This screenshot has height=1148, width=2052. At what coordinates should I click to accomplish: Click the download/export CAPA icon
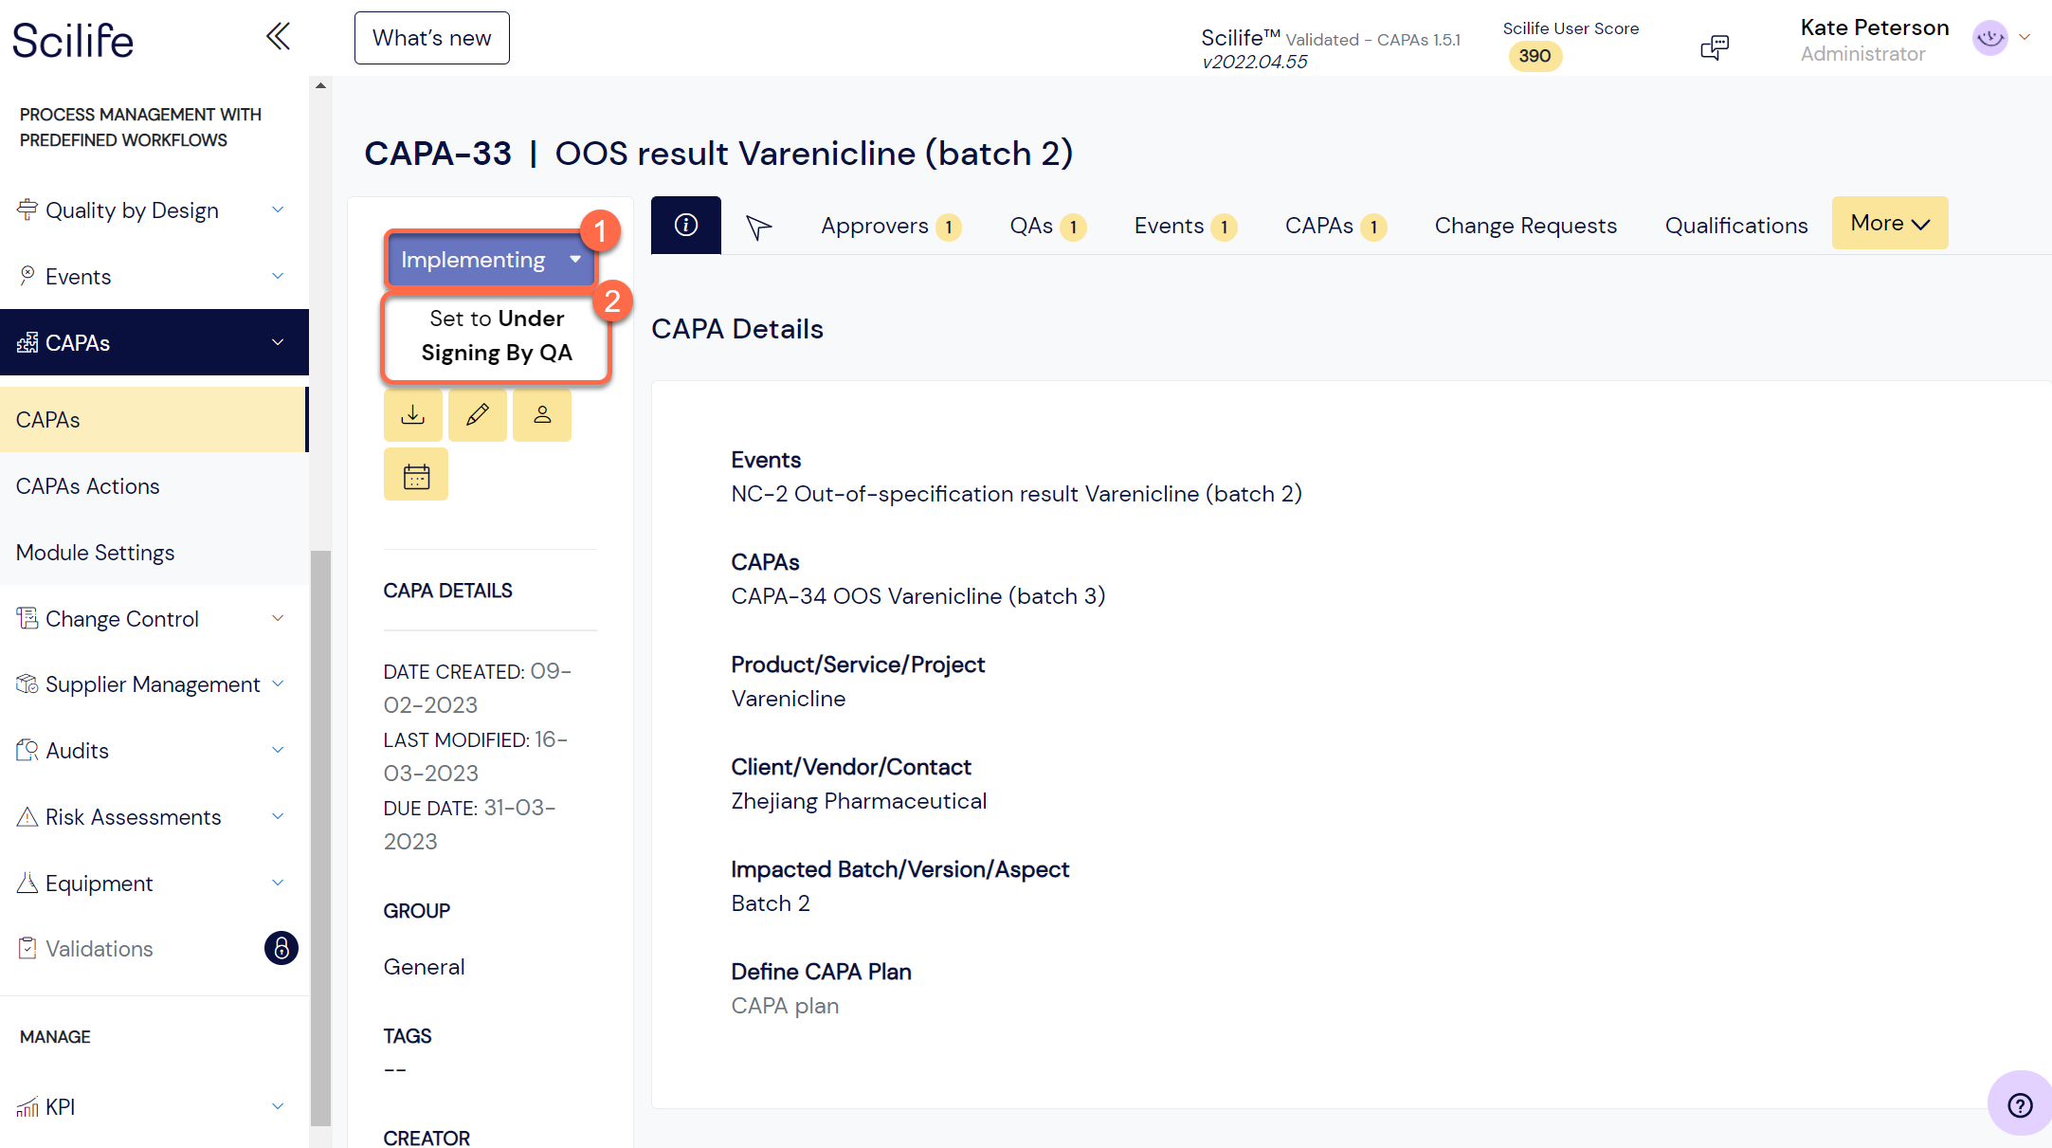coord(412,415)
